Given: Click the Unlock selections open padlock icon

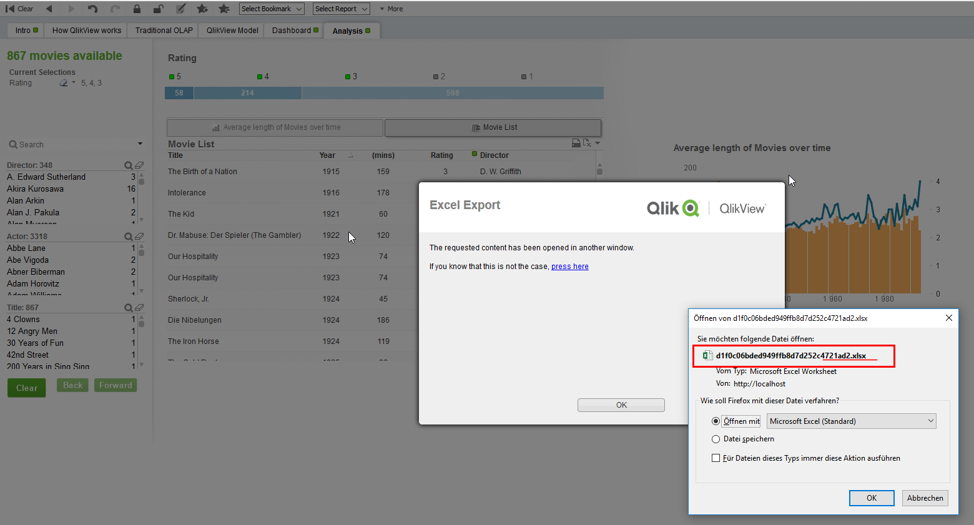Looking at the screenshot, I should (x=159, y=9).
